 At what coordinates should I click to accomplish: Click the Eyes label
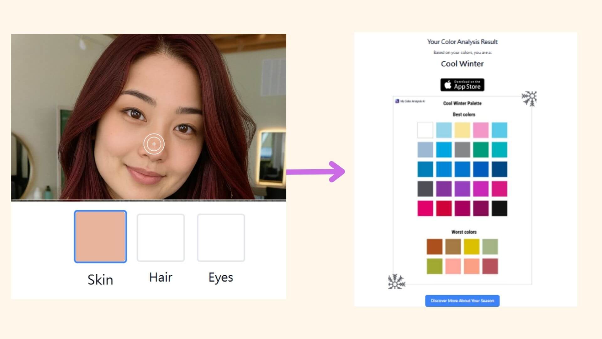221,277
